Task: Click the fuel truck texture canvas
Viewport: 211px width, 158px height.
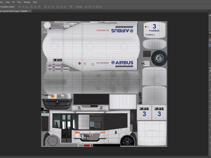Action: [104, 84]
